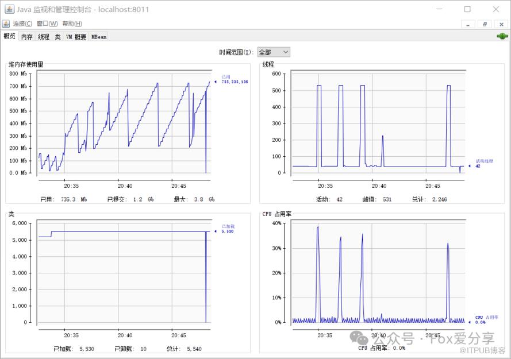Click the 时间范围(I) label
Screen dimensions: 511x359
click(x=236, y=52)
